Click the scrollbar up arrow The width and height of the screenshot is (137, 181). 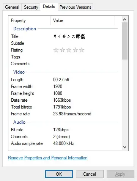pos(124,19)
